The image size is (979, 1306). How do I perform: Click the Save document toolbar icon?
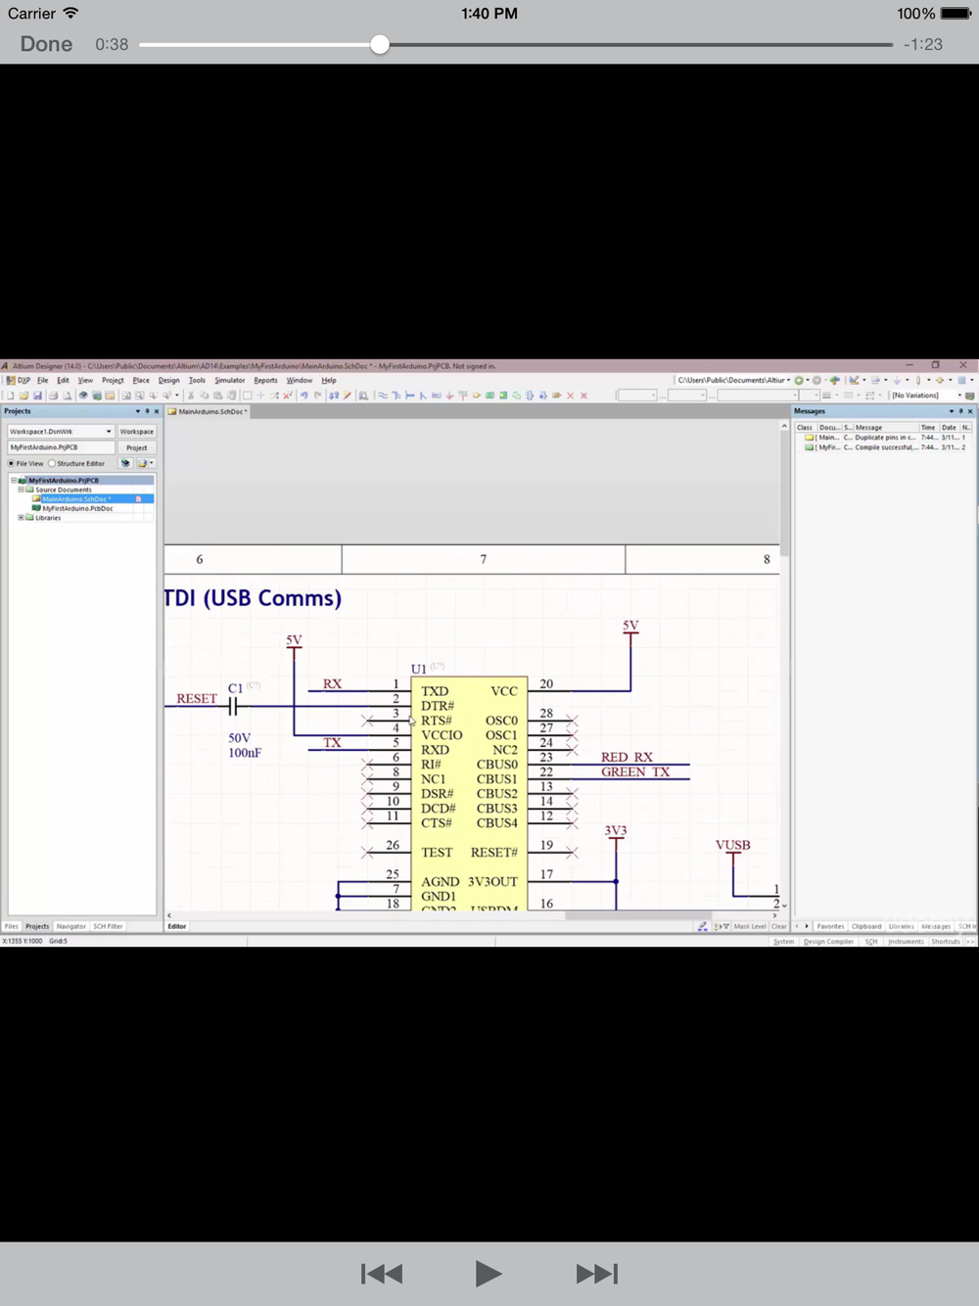click(38, 396)
